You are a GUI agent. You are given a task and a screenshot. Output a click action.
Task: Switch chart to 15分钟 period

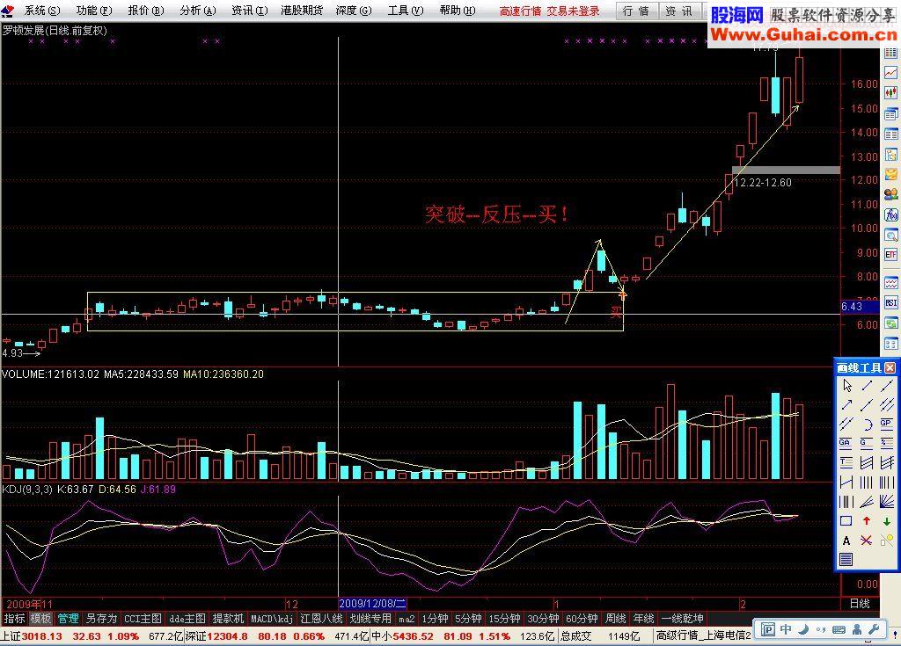tap(504, 619)
